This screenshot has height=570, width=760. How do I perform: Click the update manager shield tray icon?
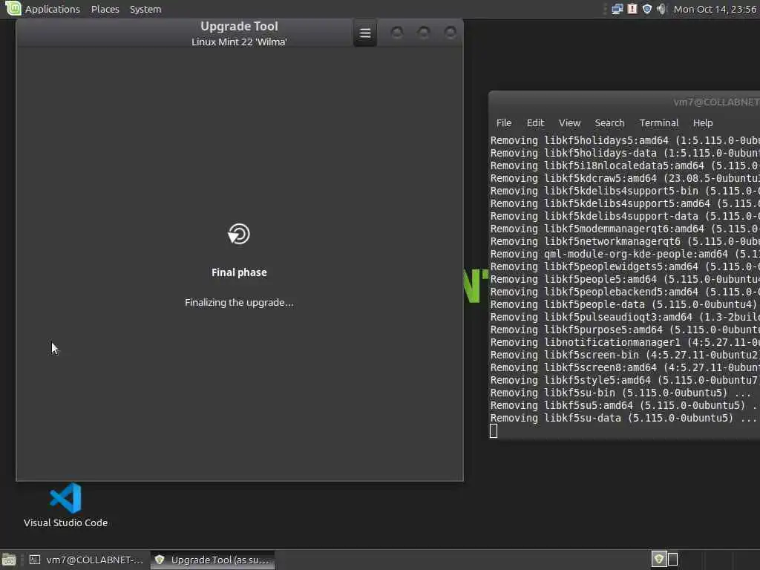[646, 9]
